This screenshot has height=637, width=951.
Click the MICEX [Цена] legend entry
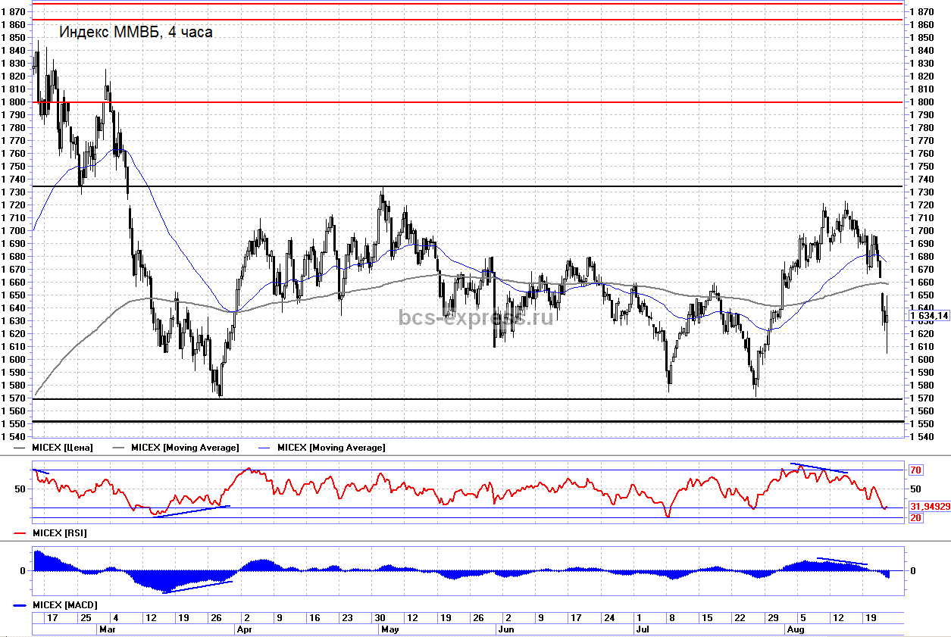click(63, 448)
